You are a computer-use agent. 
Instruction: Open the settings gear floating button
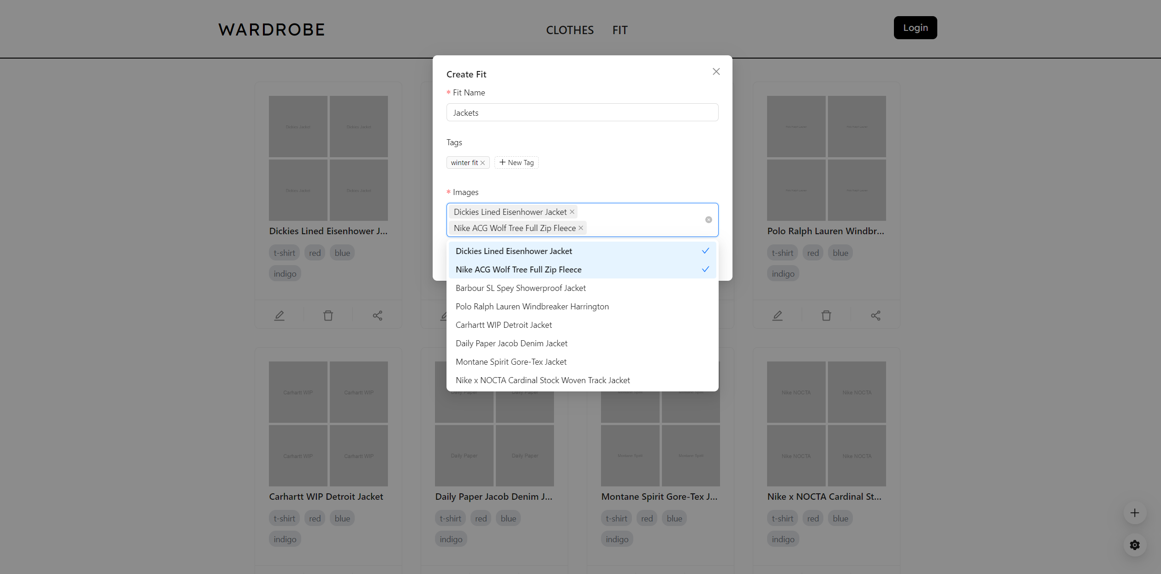tap(1135, 545)
